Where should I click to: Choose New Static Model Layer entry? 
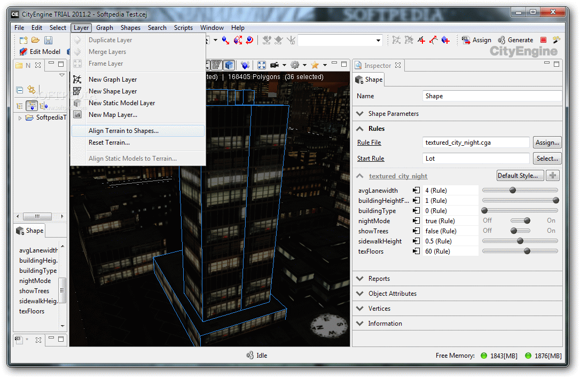pos(138,103)
